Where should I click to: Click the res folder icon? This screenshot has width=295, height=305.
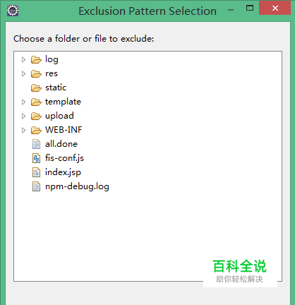point(36,74)
